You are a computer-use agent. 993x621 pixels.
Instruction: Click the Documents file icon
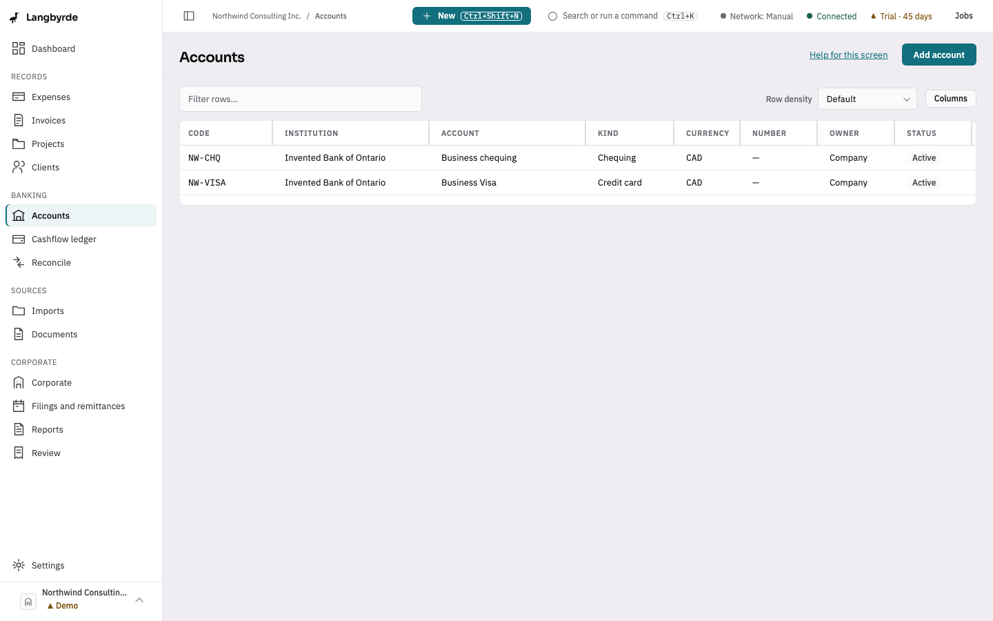(x=19, y=334)
